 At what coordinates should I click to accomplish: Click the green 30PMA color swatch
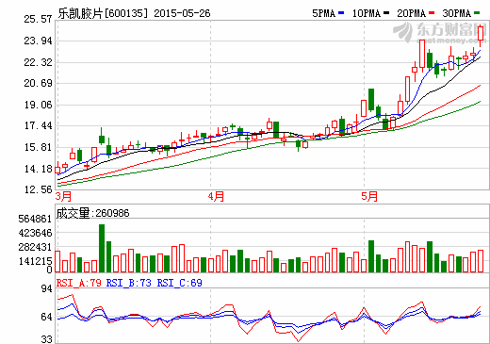click(x=477, y=13)
